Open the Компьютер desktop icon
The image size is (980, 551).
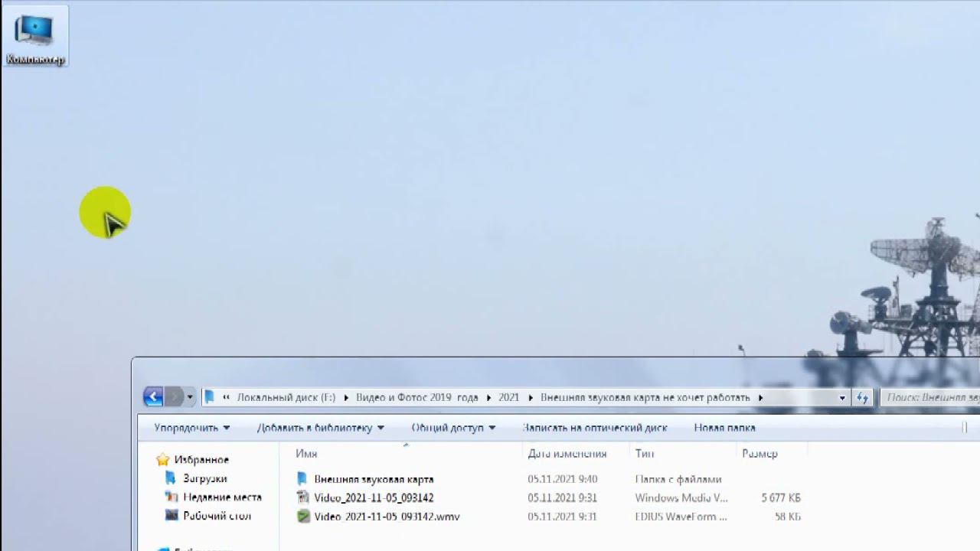click(35, 36)
